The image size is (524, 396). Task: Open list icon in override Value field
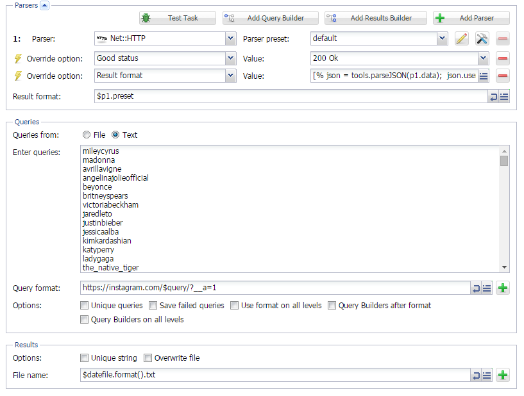[x=483, y=76]
